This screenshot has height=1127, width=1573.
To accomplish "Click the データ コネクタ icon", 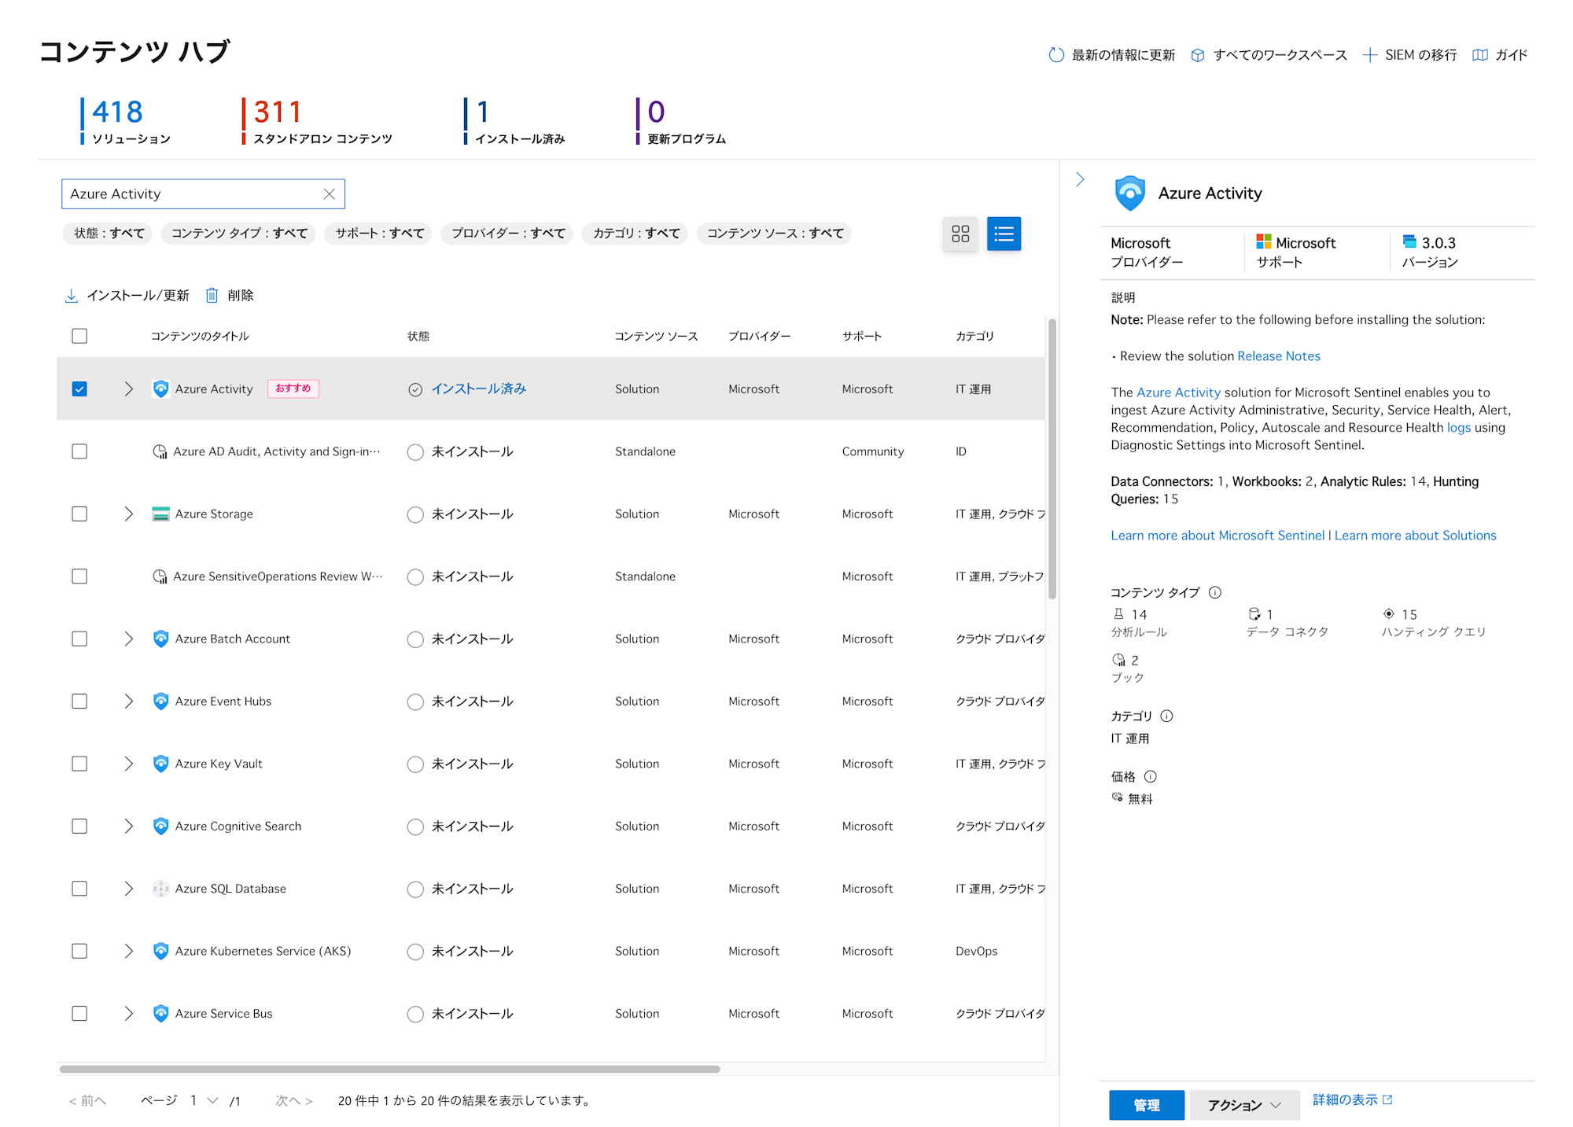I will click(1254, 614).
